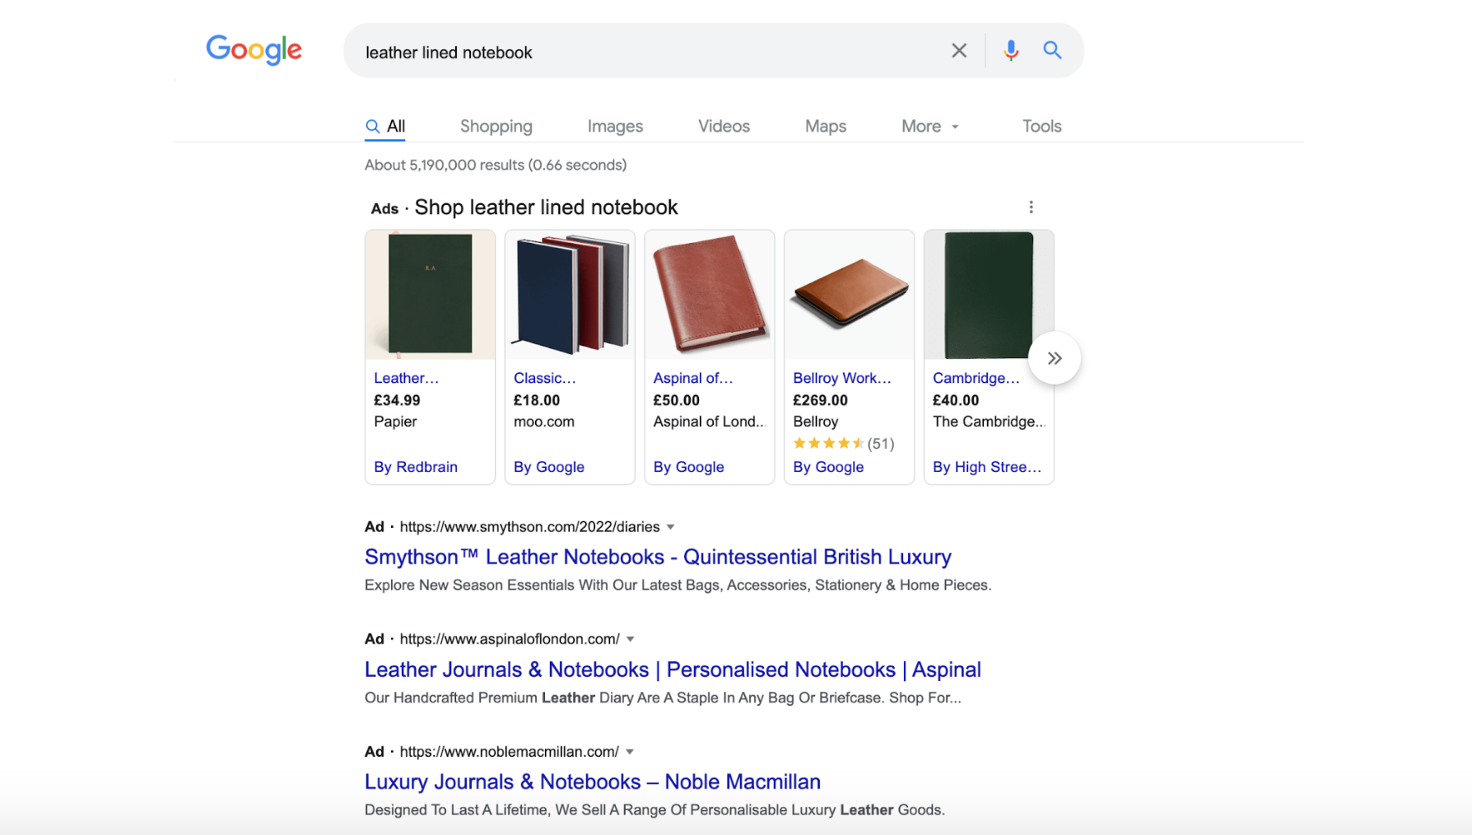Click the 'Papier' seller name
The width and height of the screenshot is (1472, 835).
pos(395,422)
